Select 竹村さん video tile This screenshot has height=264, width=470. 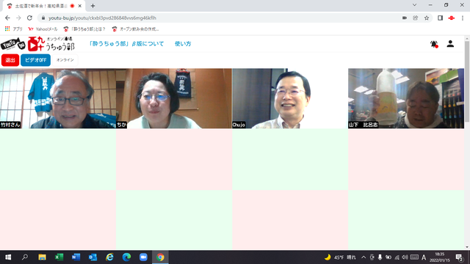(58, 98)
